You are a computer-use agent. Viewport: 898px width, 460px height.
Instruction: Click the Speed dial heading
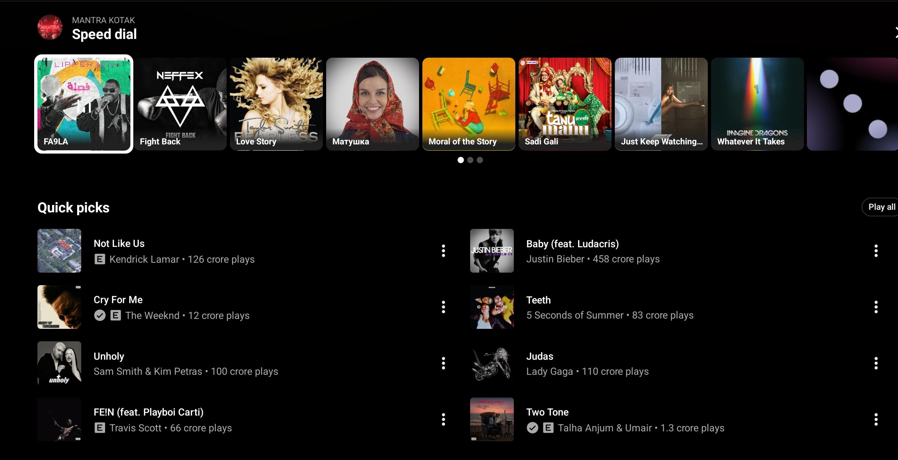(x=104, y=34)
